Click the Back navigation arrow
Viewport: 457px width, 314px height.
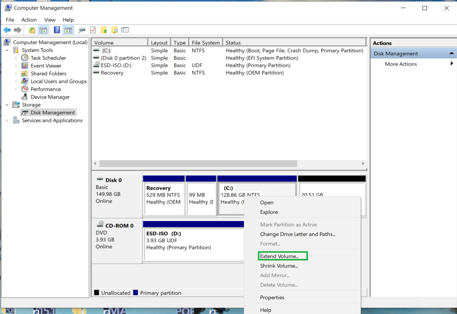[x=7, y=30]
